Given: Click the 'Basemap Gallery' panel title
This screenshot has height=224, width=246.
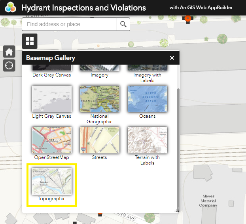Looking at the screenshot, I should tap(51, 58).
